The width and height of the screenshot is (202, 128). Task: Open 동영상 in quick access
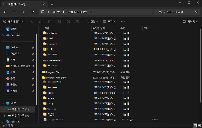pyautogui.click(x=12, y=84)
